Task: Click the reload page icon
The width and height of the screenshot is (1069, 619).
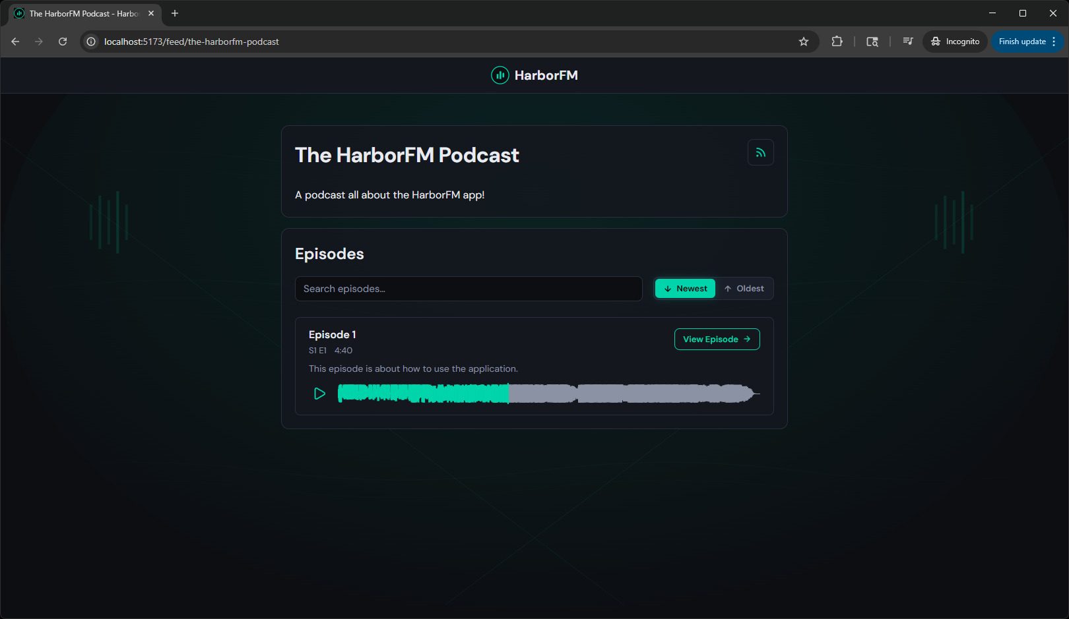Action: [x=62, y=41]
